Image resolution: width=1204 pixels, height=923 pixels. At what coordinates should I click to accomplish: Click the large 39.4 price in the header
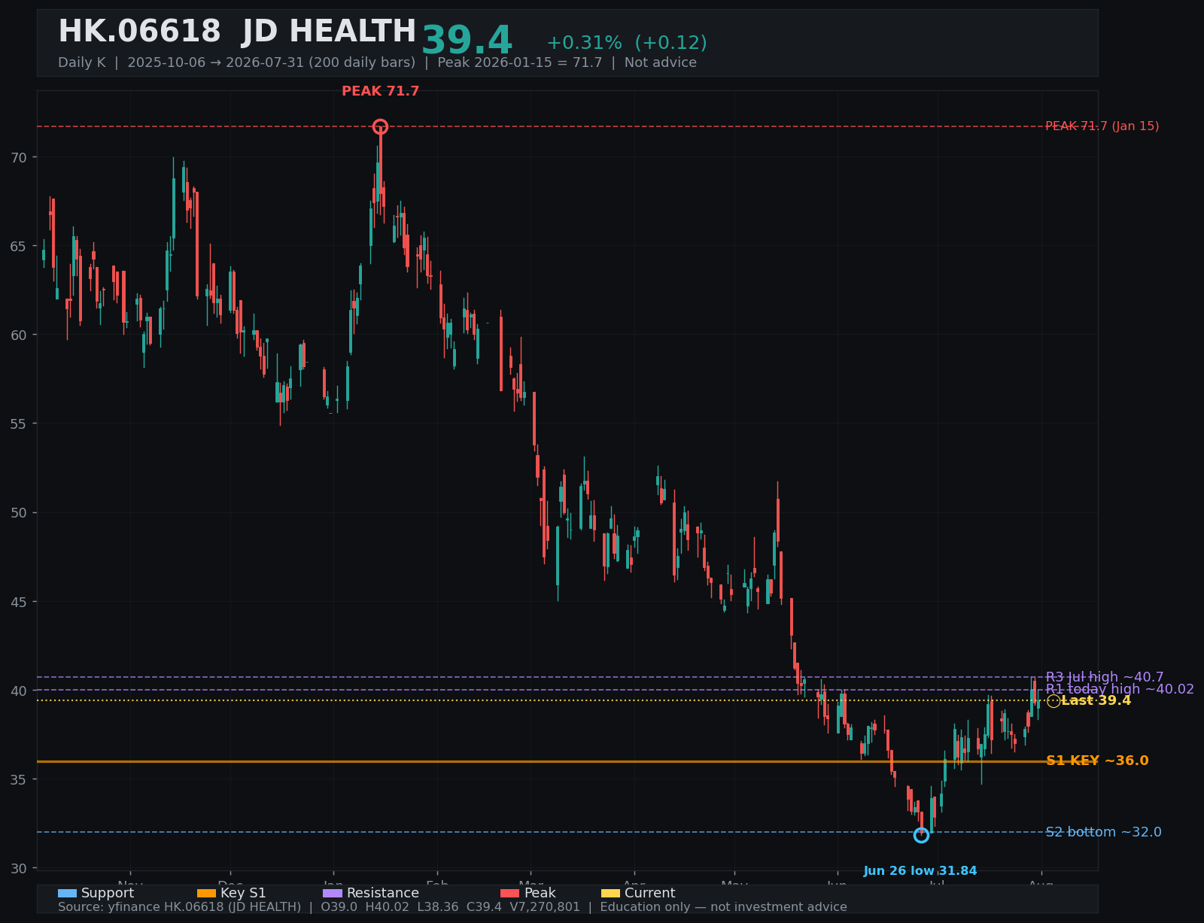tap(467, 41)
